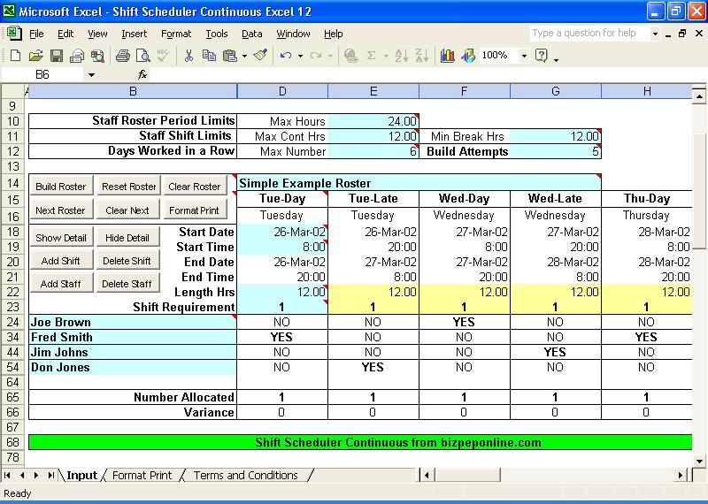The height and width of the screenshot is (504, 708).
Task: Click the Copy icon in the toolbar
Action: coord(209,56)
